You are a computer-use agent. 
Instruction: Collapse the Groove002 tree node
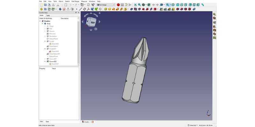(45, 61)
